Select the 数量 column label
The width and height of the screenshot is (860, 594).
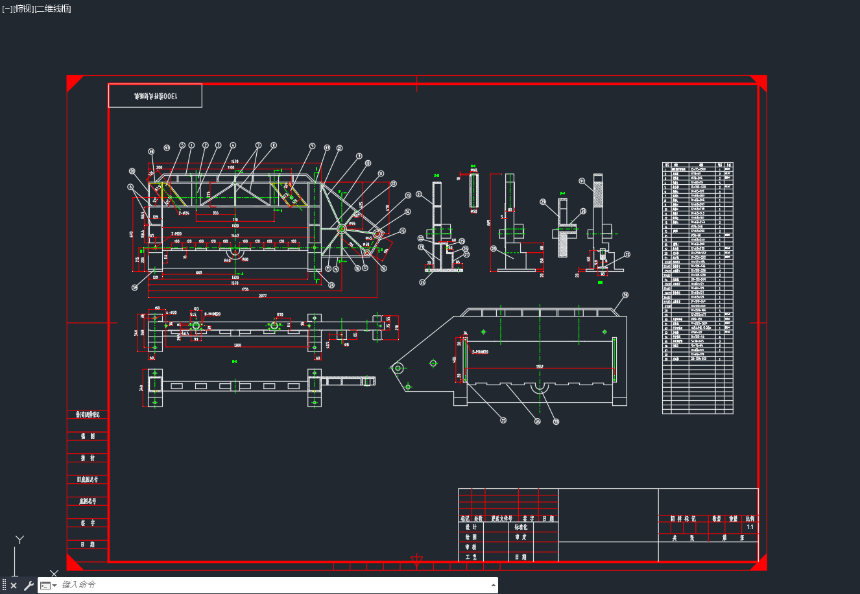tap(717, 519)
